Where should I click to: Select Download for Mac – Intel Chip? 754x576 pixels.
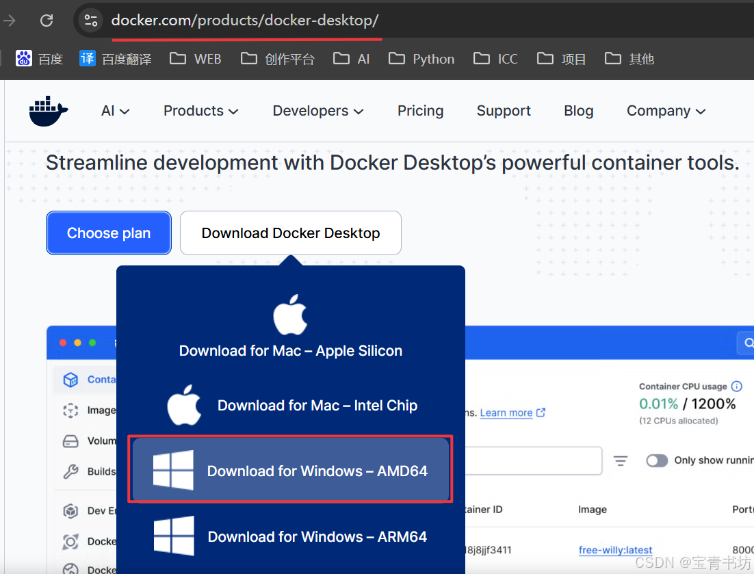[292, 405]
